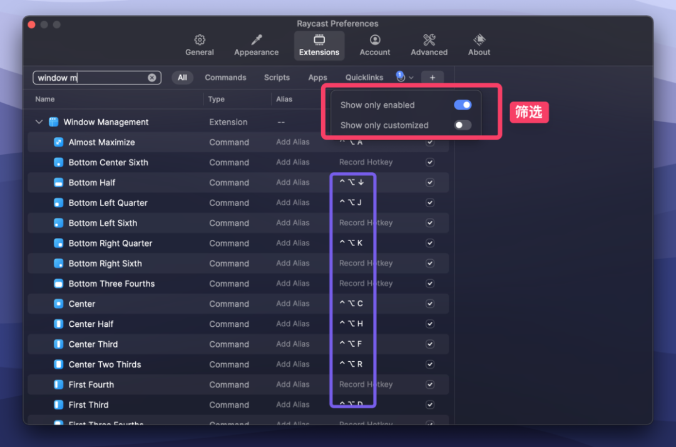This screenshot has width=676, height=447.
Task: Click the plus button to add extension
Action: click(x=433, y=78)
